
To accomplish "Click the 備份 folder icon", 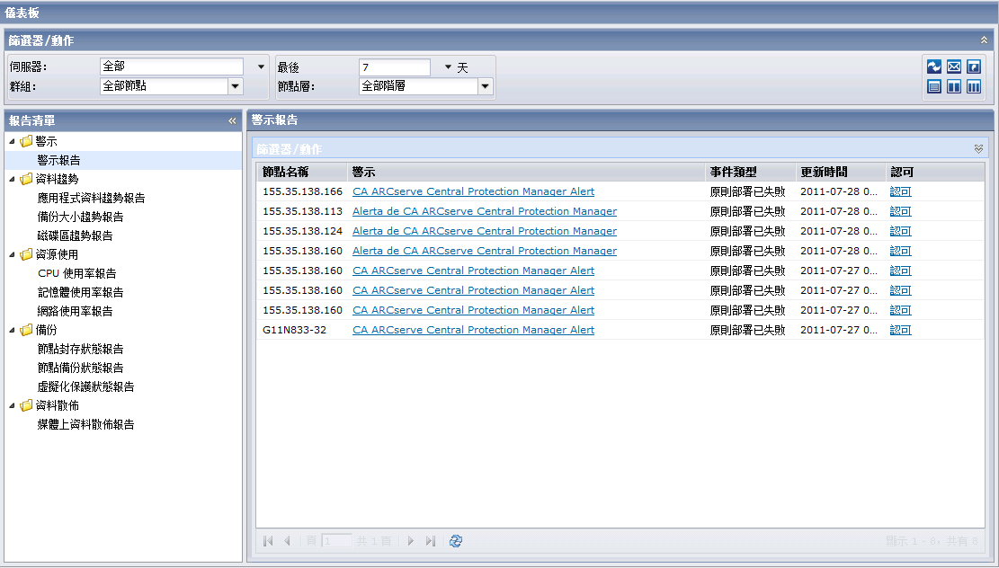I will pyautogui.click(x=26, y=330).
